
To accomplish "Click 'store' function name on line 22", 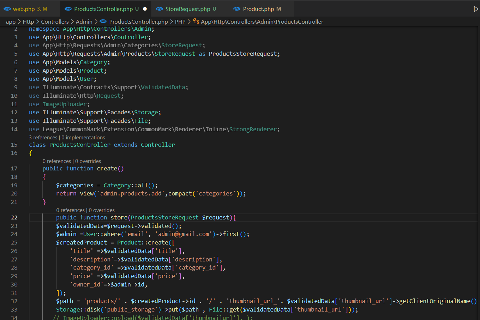I will tap(119, 217).
